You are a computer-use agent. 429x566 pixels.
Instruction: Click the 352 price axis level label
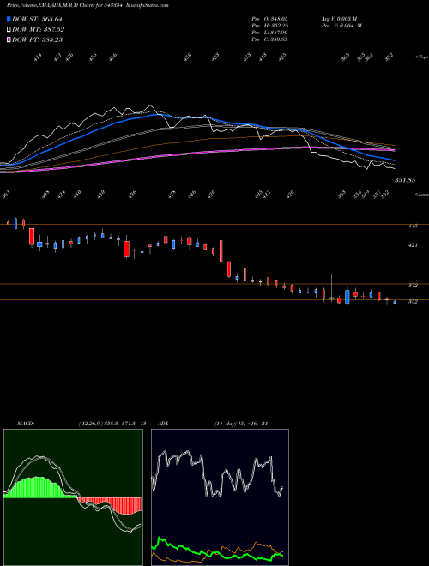pos(413,301)
